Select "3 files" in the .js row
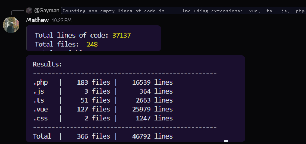The width and height of the screenshot is (306, 144). point(97,91)
